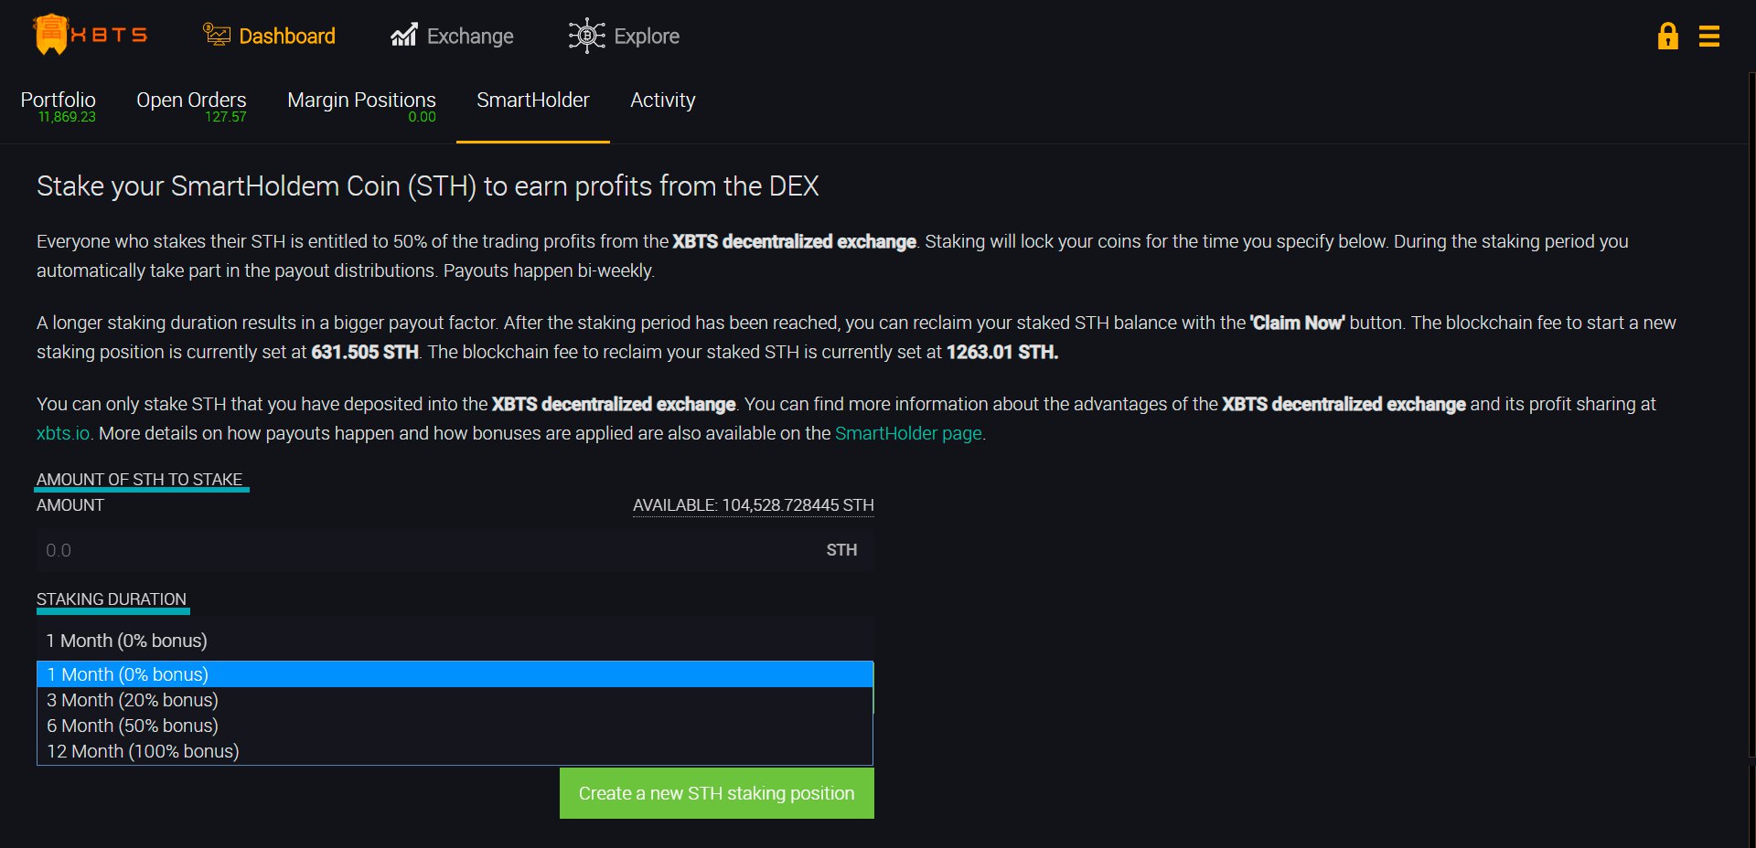Click the Exchange chart icon
1756x848 pixels.
pyautogui.click(x=404, y=35)
